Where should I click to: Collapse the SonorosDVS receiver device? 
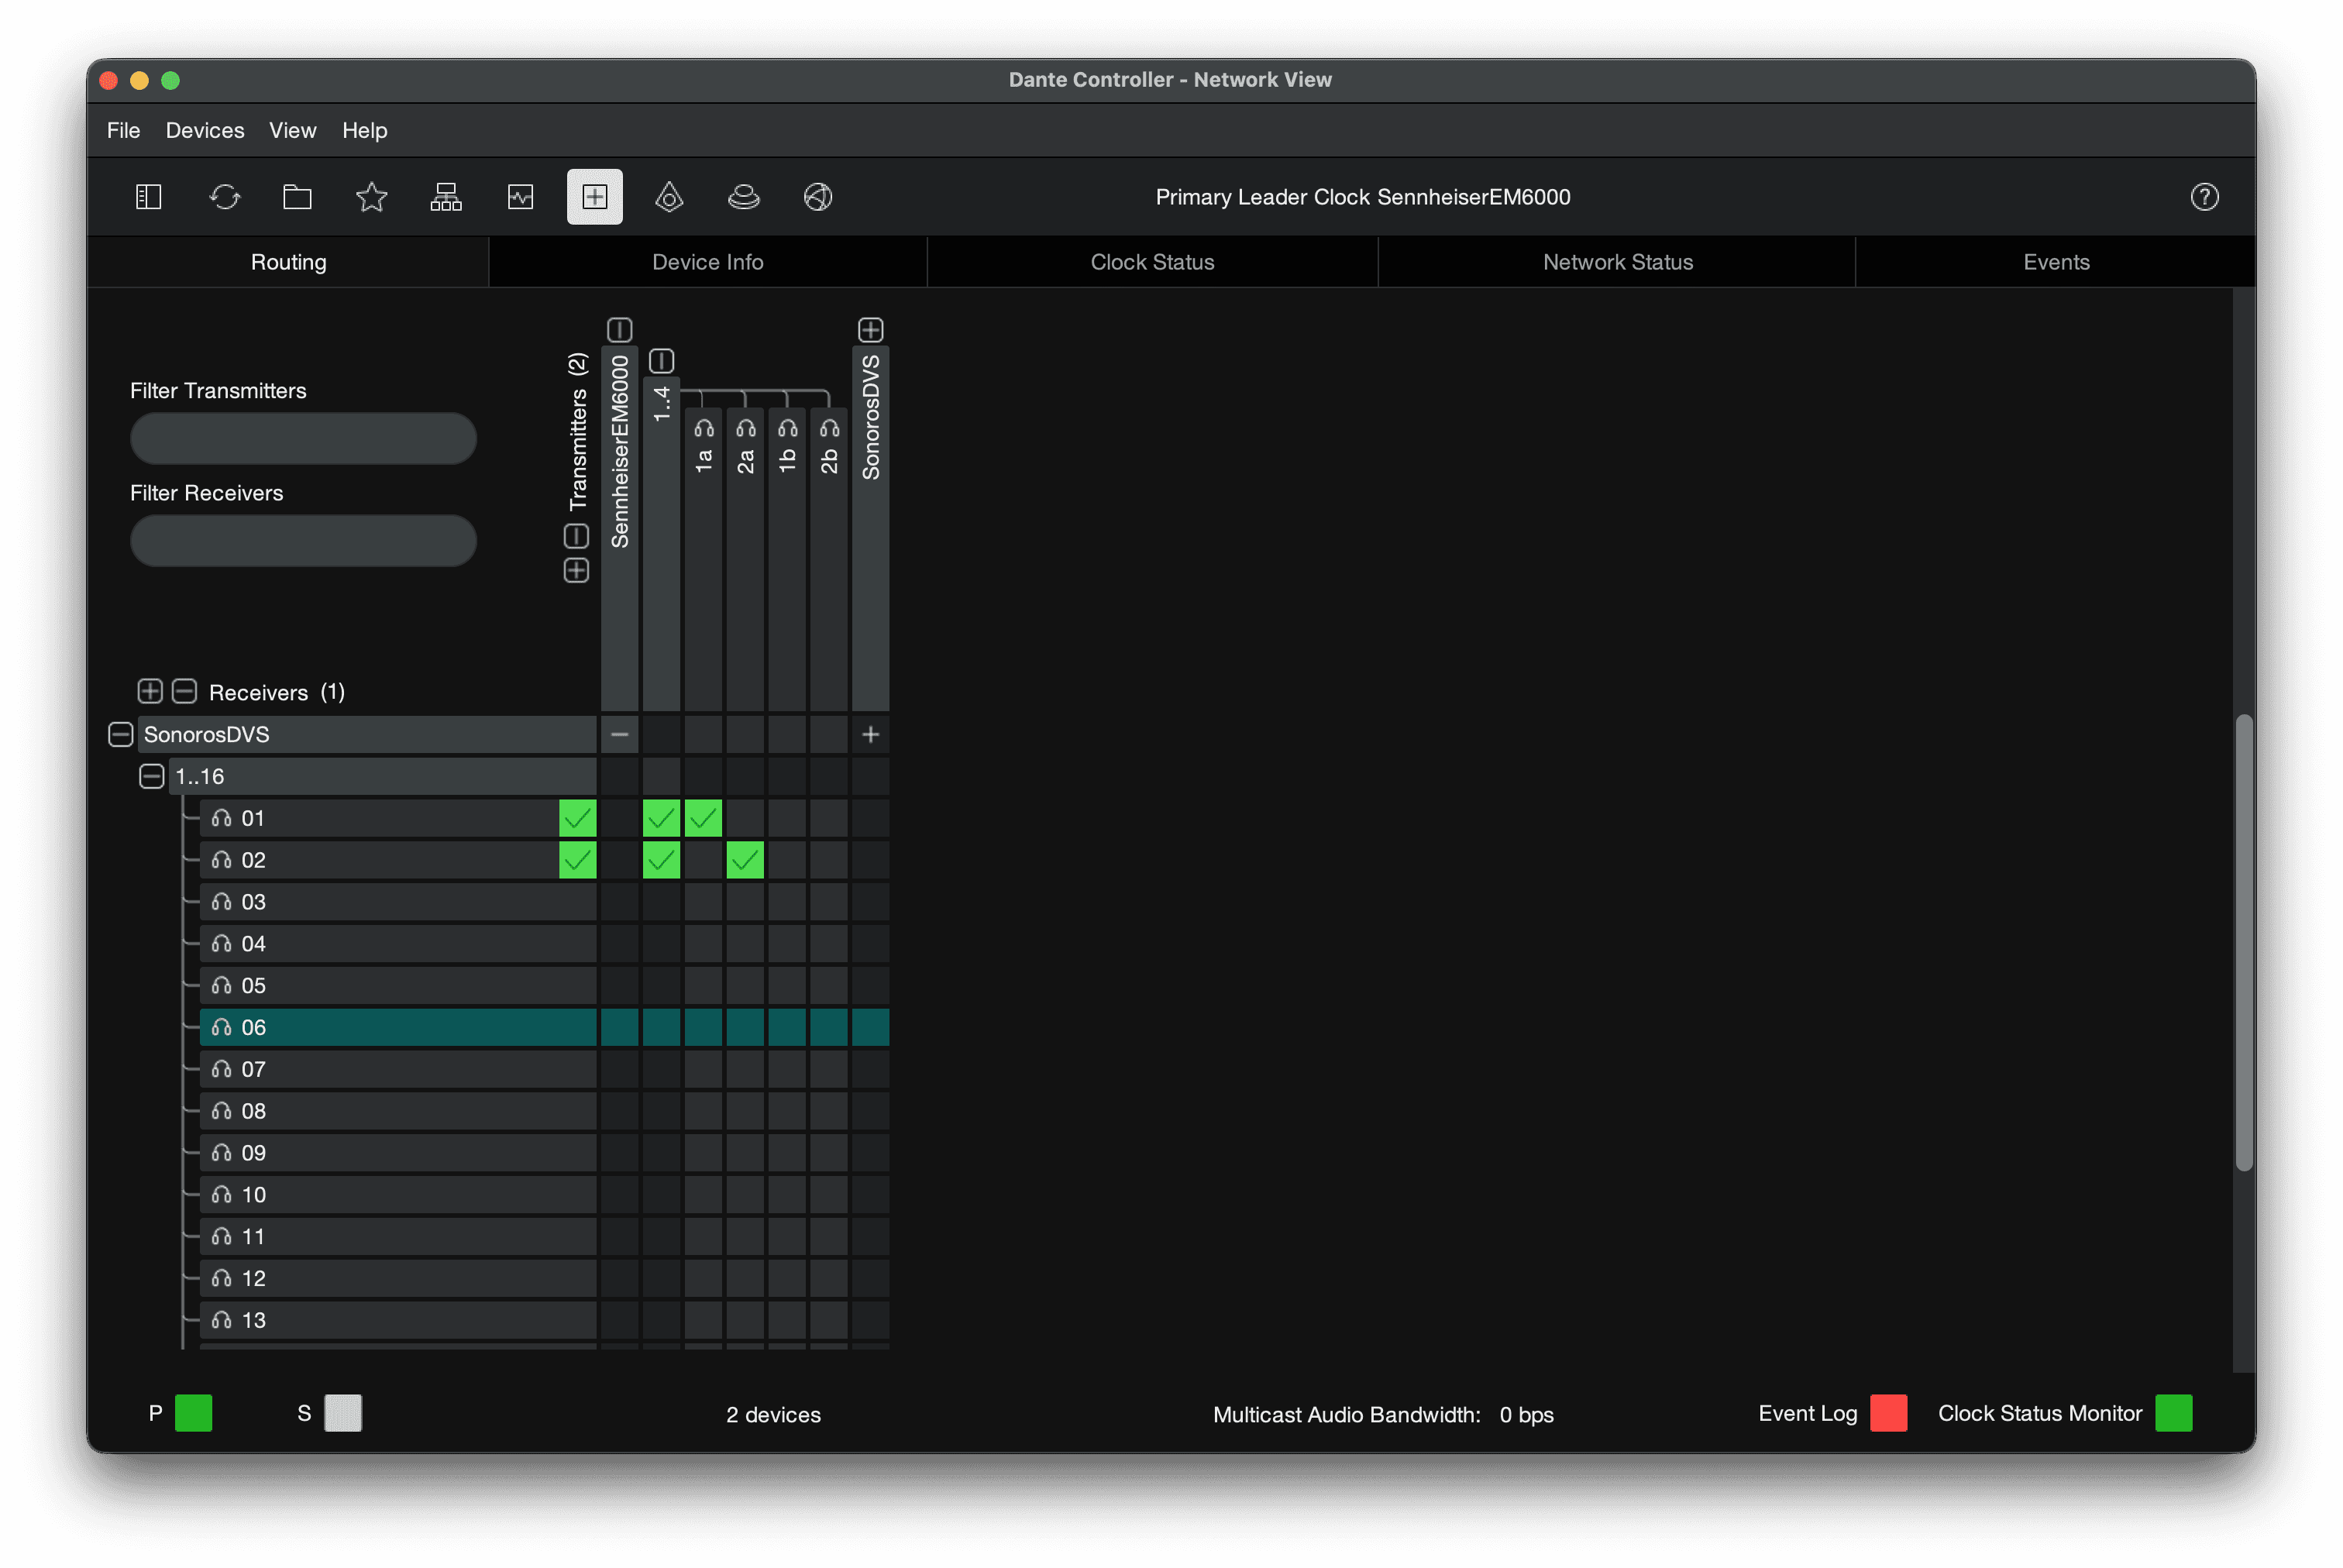coord(120,735)
